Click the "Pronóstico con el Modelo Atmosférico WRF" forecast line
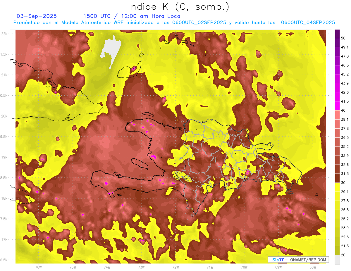This screenshot has height=271, width=351. tap(174, 23)
